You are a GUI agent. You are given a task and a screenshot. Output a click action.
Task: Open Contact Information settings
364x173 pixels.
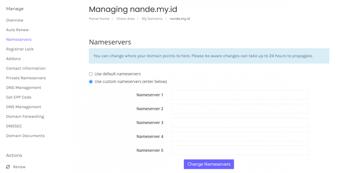click(x=26, y=68)
